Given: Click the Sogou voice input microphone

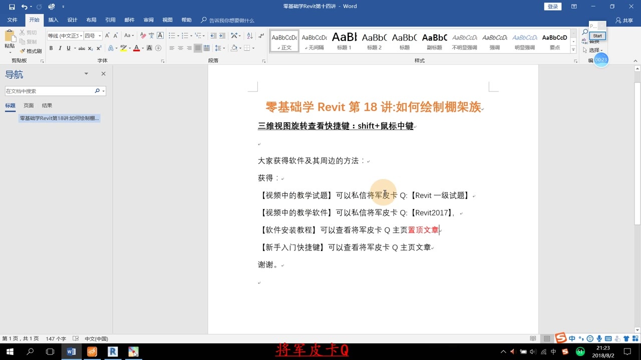Looking at the screenshot, I should [x=599, y=338].
